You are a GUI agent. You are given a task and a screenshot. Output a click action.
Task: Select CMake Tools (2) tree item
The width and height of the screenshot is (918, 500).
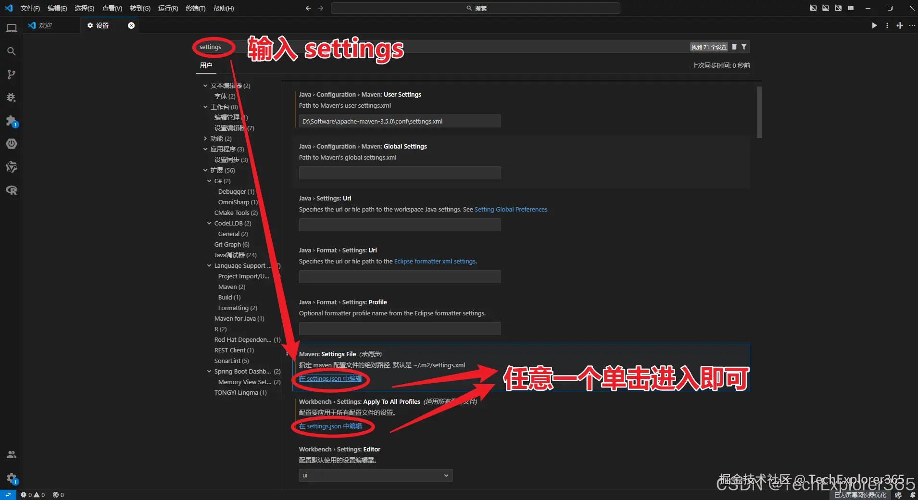coord(236,212)
